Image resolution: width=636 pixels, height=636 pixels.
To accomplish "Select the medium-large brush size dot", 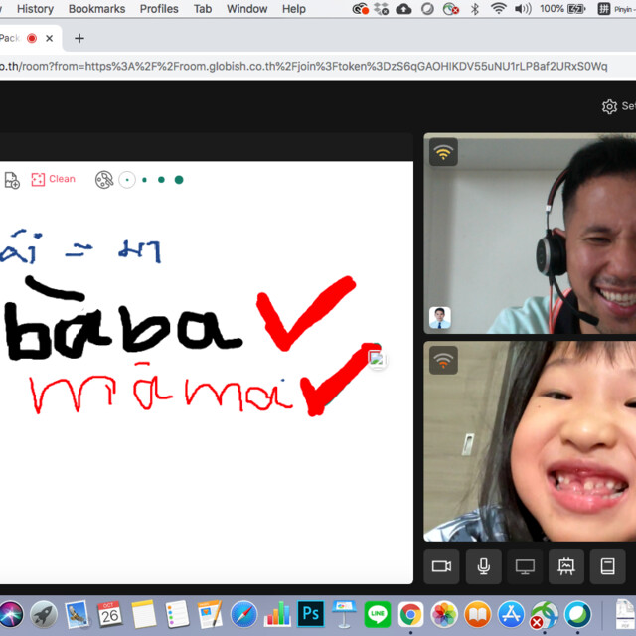I will [x=161, y=180].
